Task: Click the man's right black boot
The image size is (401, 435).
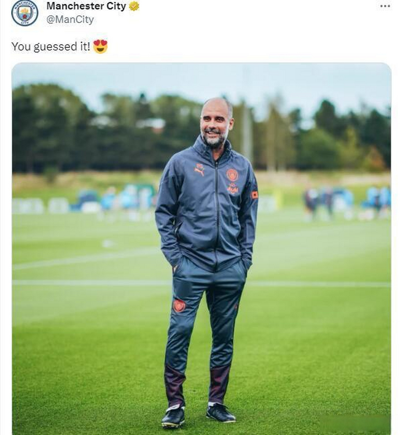Action: click(174, 416)
